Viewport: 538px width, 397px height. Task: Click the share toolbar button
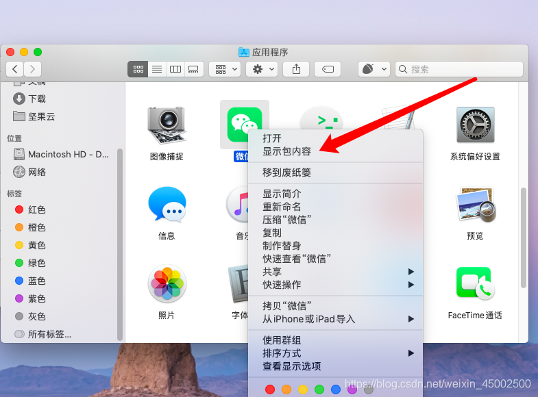click(296, 69)
